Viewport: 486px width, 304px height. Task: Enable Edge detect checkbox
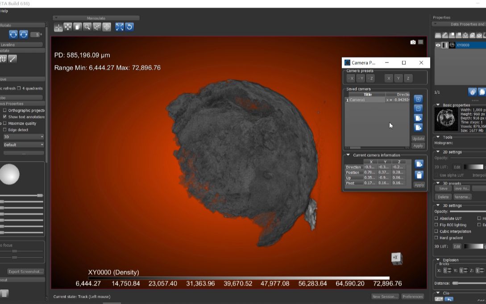tap(5, 130)
